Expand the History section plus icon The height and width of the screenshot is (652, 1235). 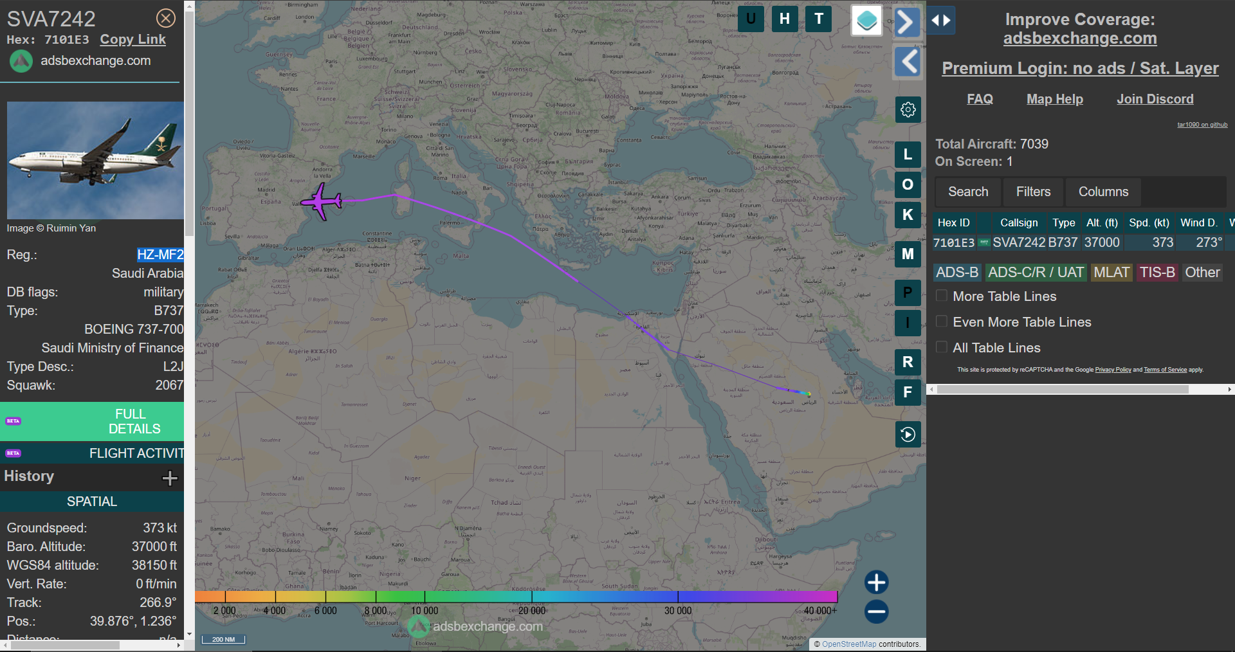click(170, 478)
